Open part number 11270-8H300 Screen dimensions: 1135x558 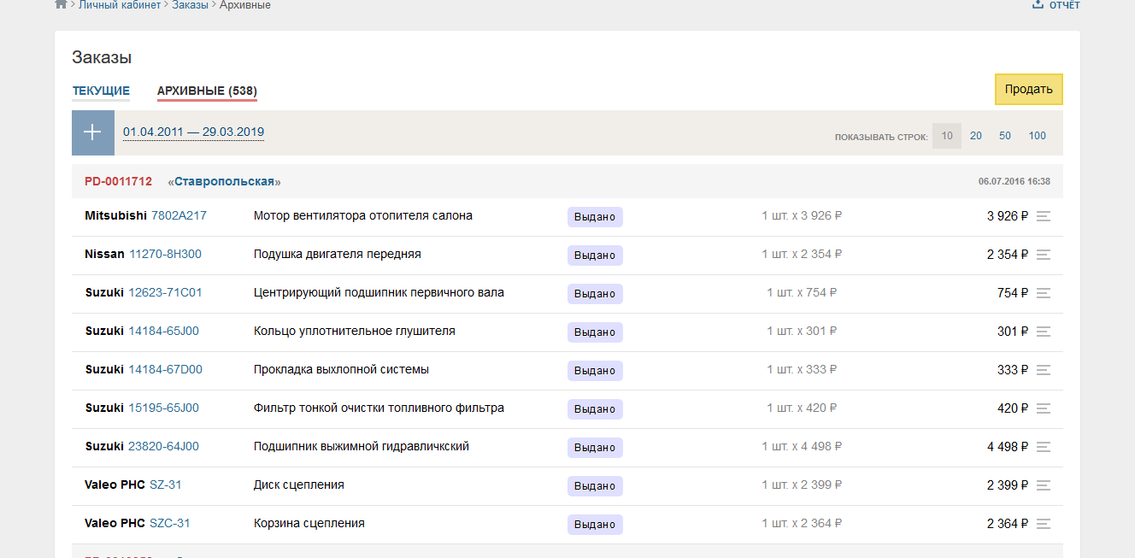[165, 254]
